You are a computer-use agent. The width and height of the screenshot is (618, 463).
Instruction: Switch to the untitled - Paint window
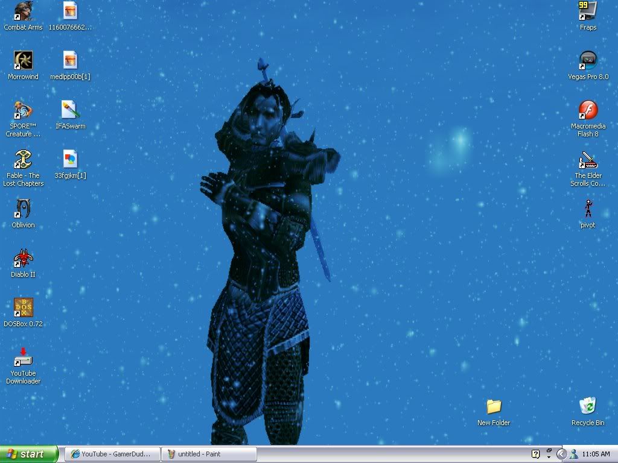click(x=209, y=454)
